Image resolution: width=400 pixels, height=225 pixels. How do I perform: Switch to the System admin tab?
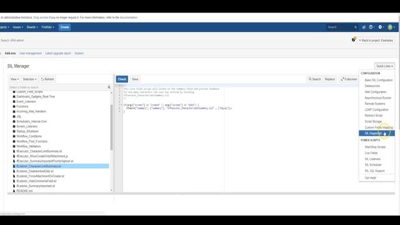point(79,53)
